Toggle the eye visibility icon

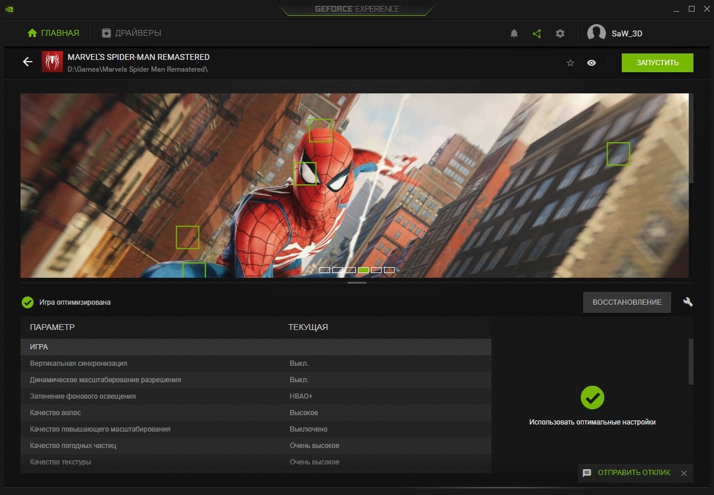tap(591, 63)
